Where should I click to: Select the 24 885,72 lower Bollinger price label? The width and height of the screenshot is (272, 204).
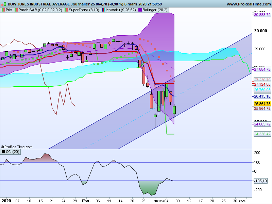[x=262, y=124]
